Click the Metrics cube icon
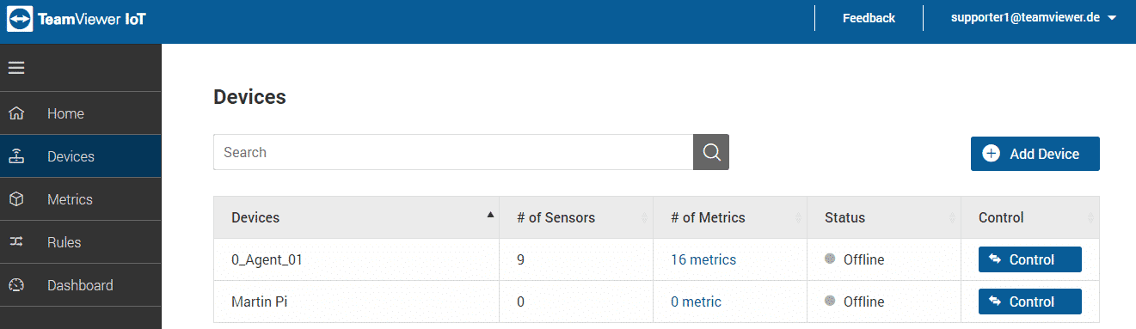 click(16, 199)
